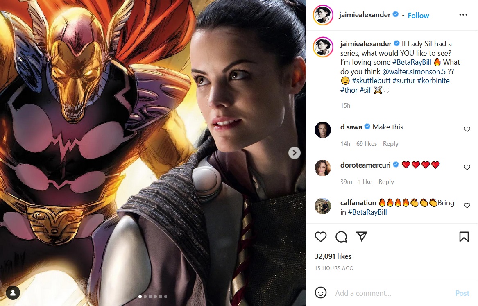Like the post with the heart icon
The image size is (478, 306).
[x=320, y=237]
